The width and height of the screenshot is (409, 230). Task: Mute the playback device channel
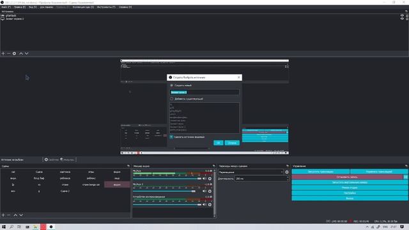coord(204,204)
